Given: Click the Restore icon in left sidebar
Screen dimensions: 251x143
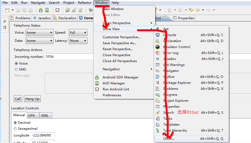Looking at the screenshot, I should tap(5, 21).
